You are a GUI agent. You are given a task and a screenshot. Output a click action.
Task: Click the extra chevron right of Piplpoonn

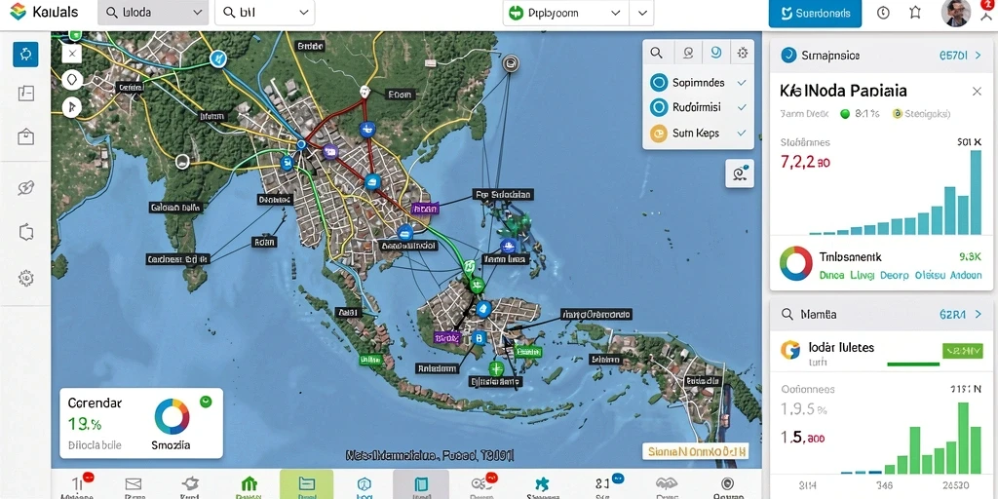point(641,12)
